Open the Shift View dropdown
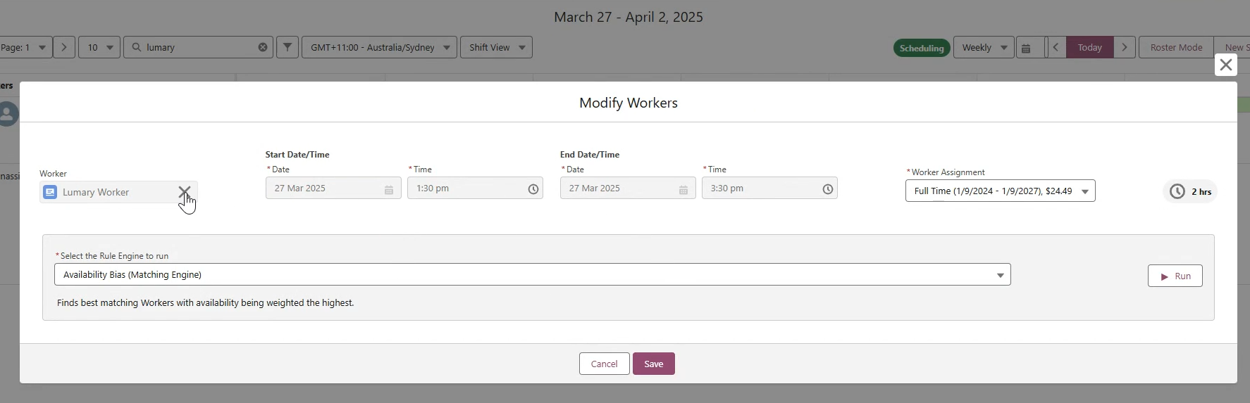The height and width of the screenshot is (403, 1250). pos(496,47)
